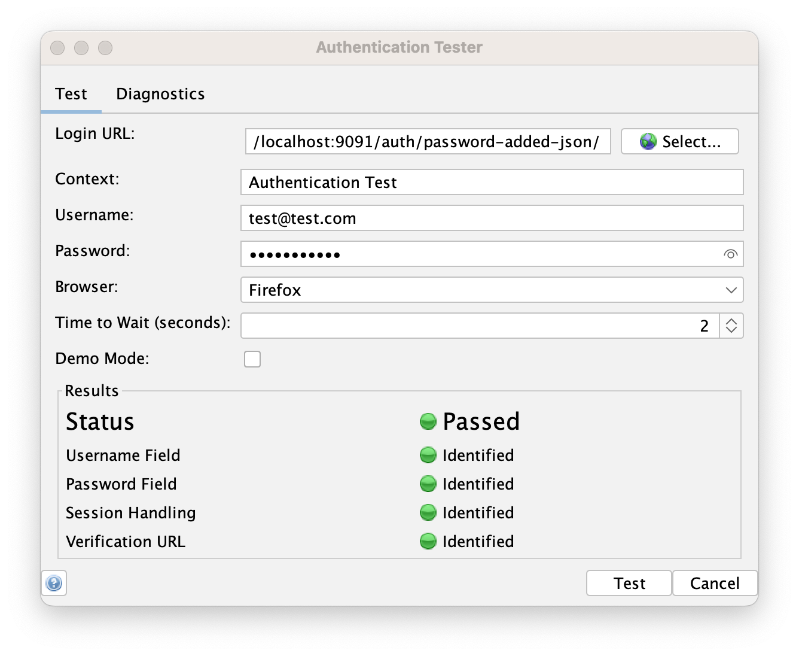This screenshot has height=656, width=799.
Task: Enable Demo Mode
Action: 252,359
